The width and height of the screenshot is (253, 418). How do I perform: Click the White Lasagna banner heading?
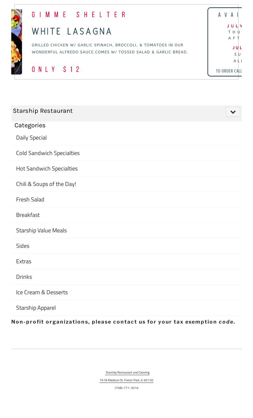tap(72, 32)
